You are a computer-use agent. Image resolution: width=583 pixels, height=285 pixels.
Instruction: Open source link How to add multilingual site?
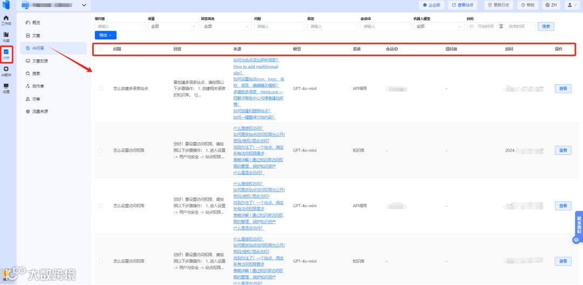[255, 70]
